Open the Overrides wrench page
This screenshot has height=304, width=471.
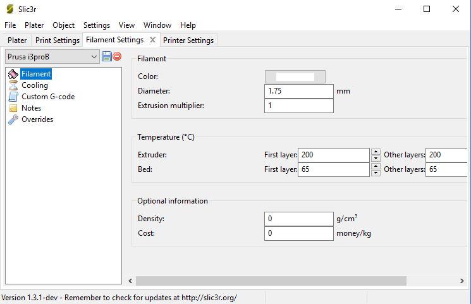37,119
